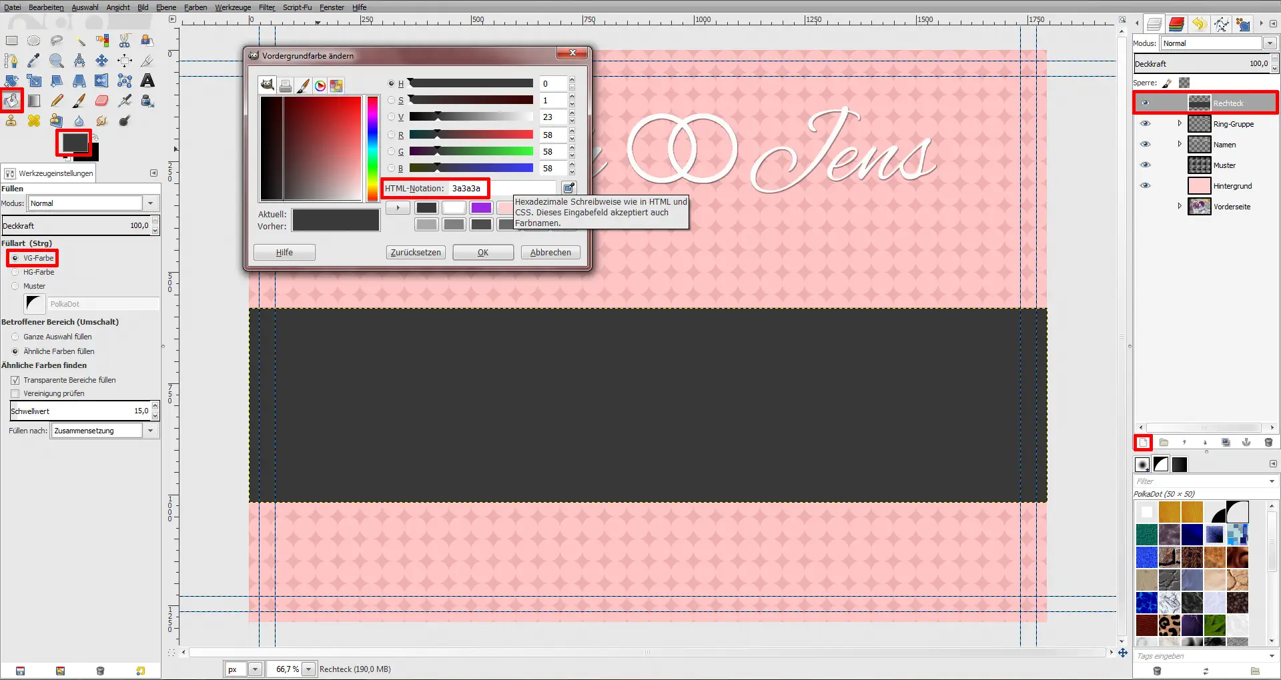Switch to the printer color tab
Viewport: 1281px width, 680px height.
(286, 85)
